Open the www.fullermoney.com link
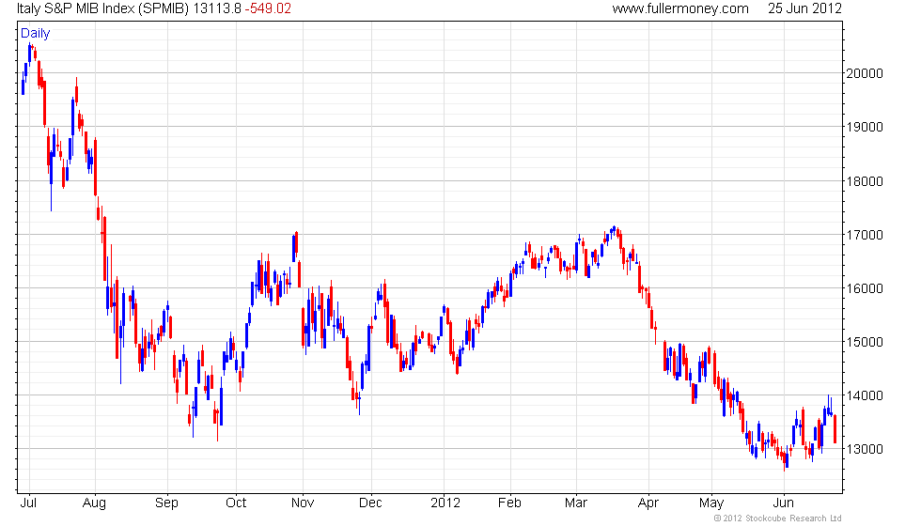Image resolution: width=921 pixels, height=526 pixels. 680,8
